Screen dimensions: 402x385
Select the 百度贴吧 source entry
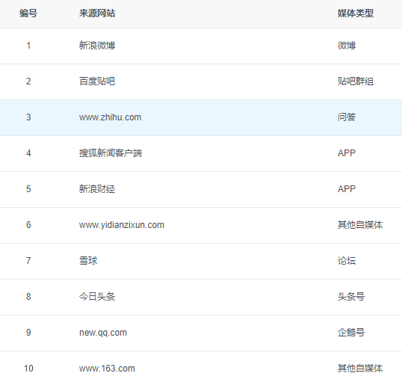(97, 81)
